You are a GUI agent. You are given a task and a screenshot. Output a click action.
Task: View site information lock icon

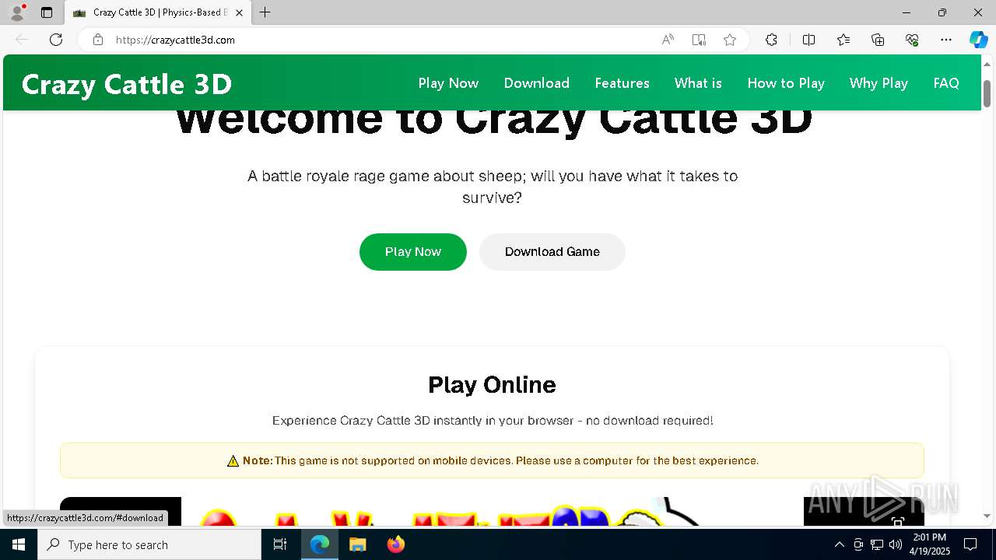tap(98, 40)
